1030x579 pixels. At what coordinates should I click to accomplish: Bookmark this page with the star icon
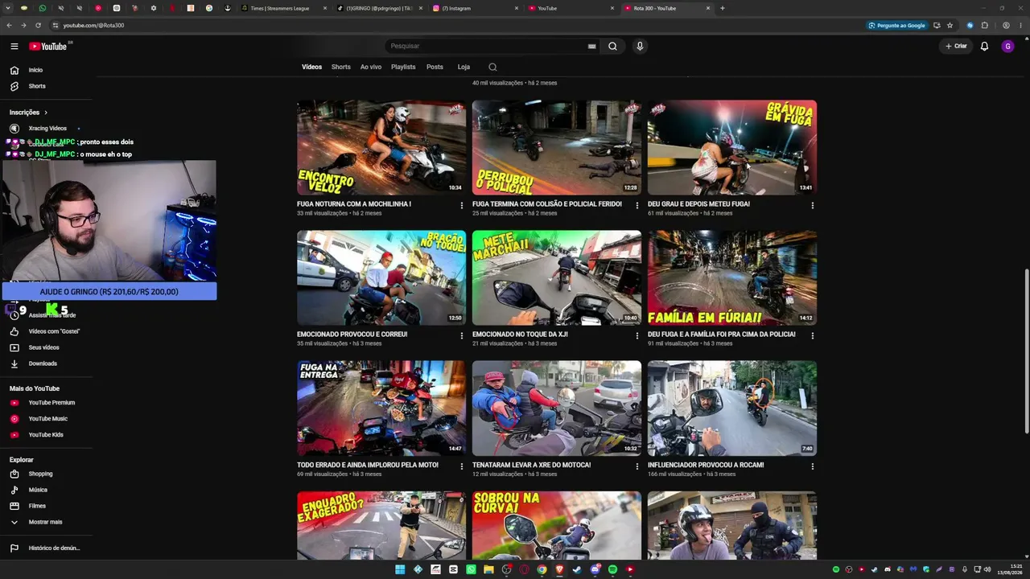[x=950, y=25]
